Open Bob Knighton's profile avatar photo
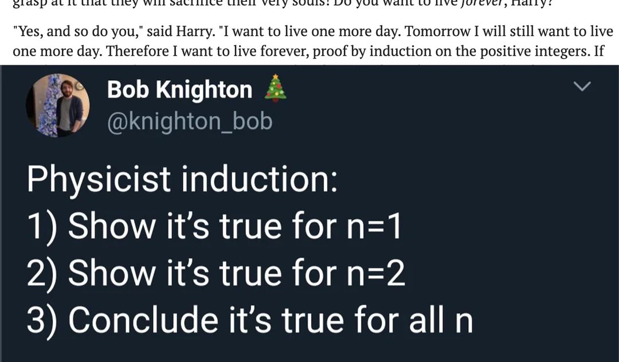 coord(54,105)
